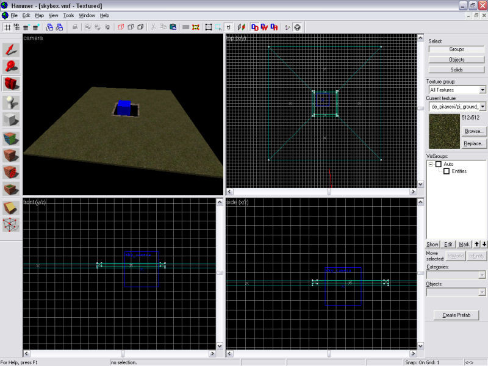
Task: Click the ground texture preview thumbnail
Action: point(443,130)
